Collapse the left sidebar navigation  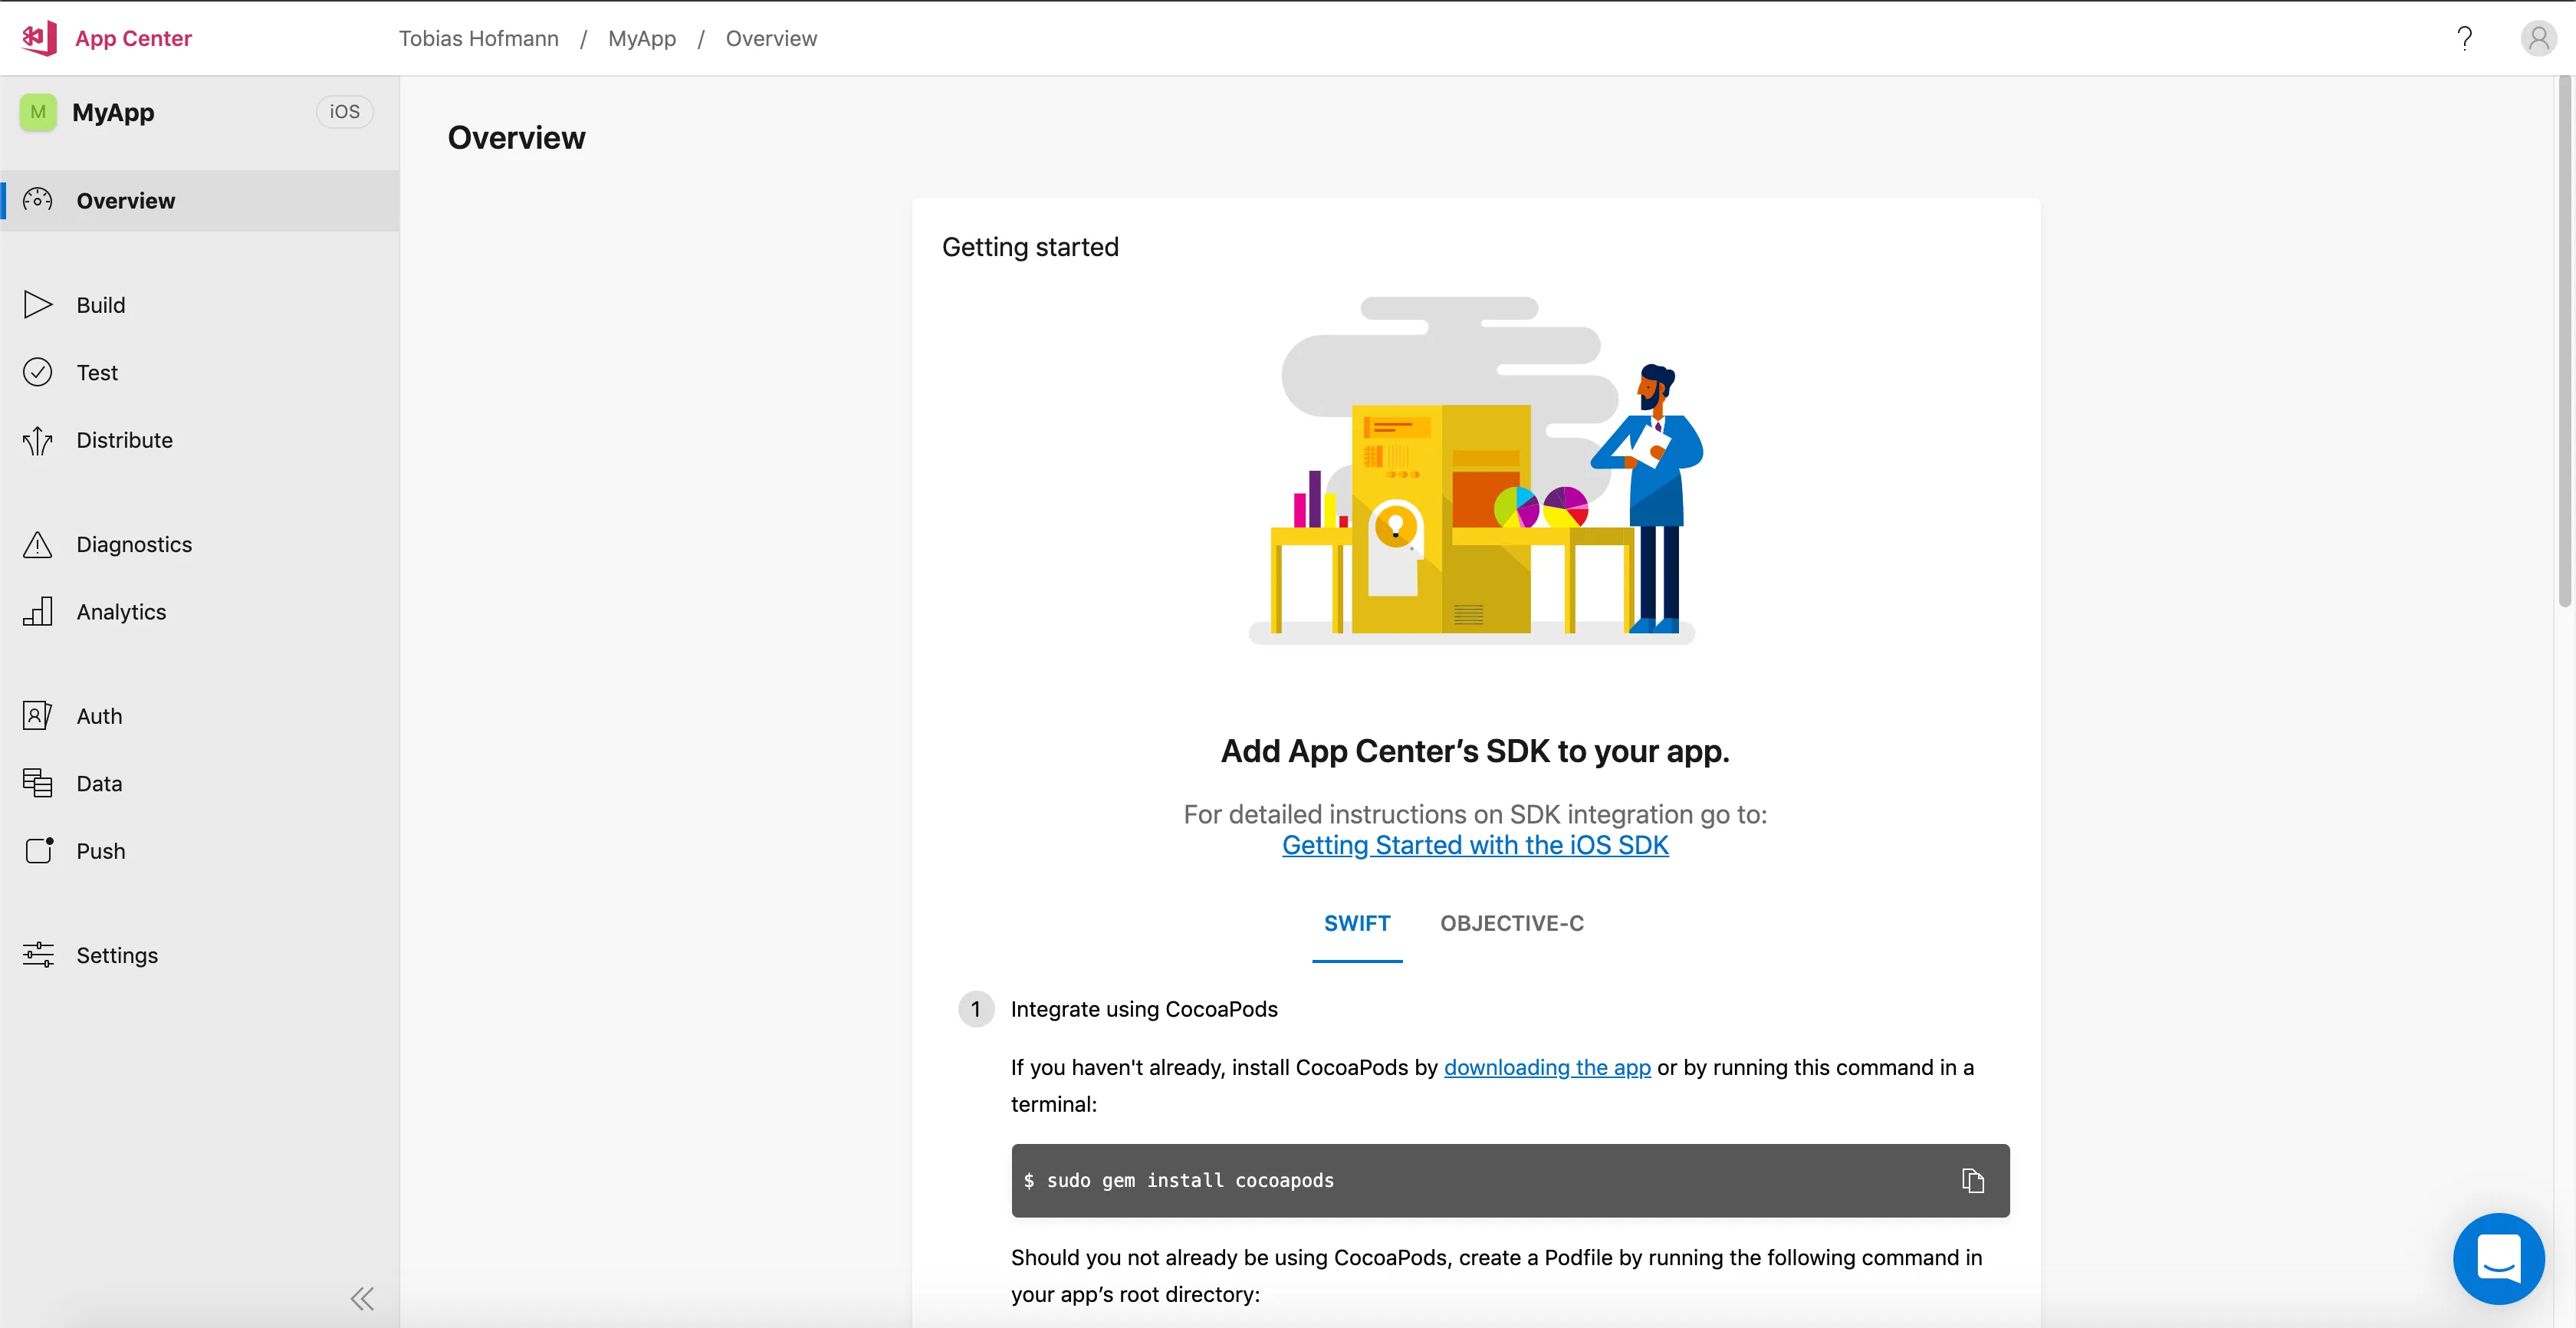click(362, 1298)
